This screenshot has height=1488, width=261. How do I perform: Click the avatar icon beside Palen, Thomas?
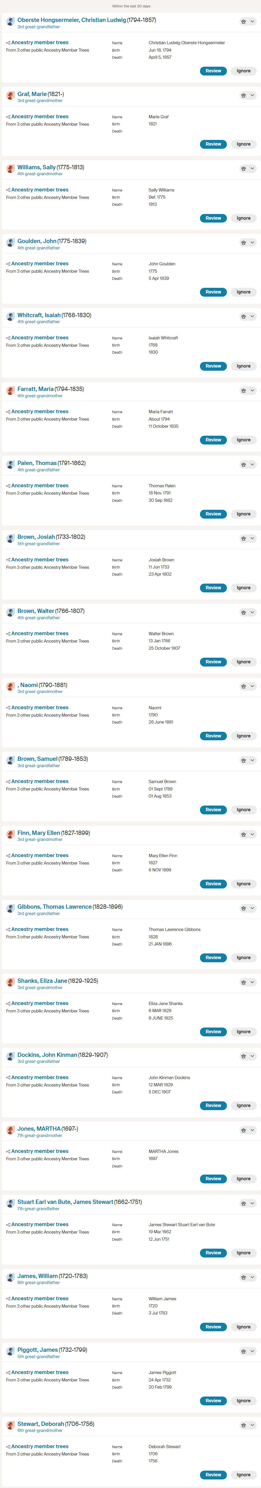pyautogui.click(x=11, y=464)
